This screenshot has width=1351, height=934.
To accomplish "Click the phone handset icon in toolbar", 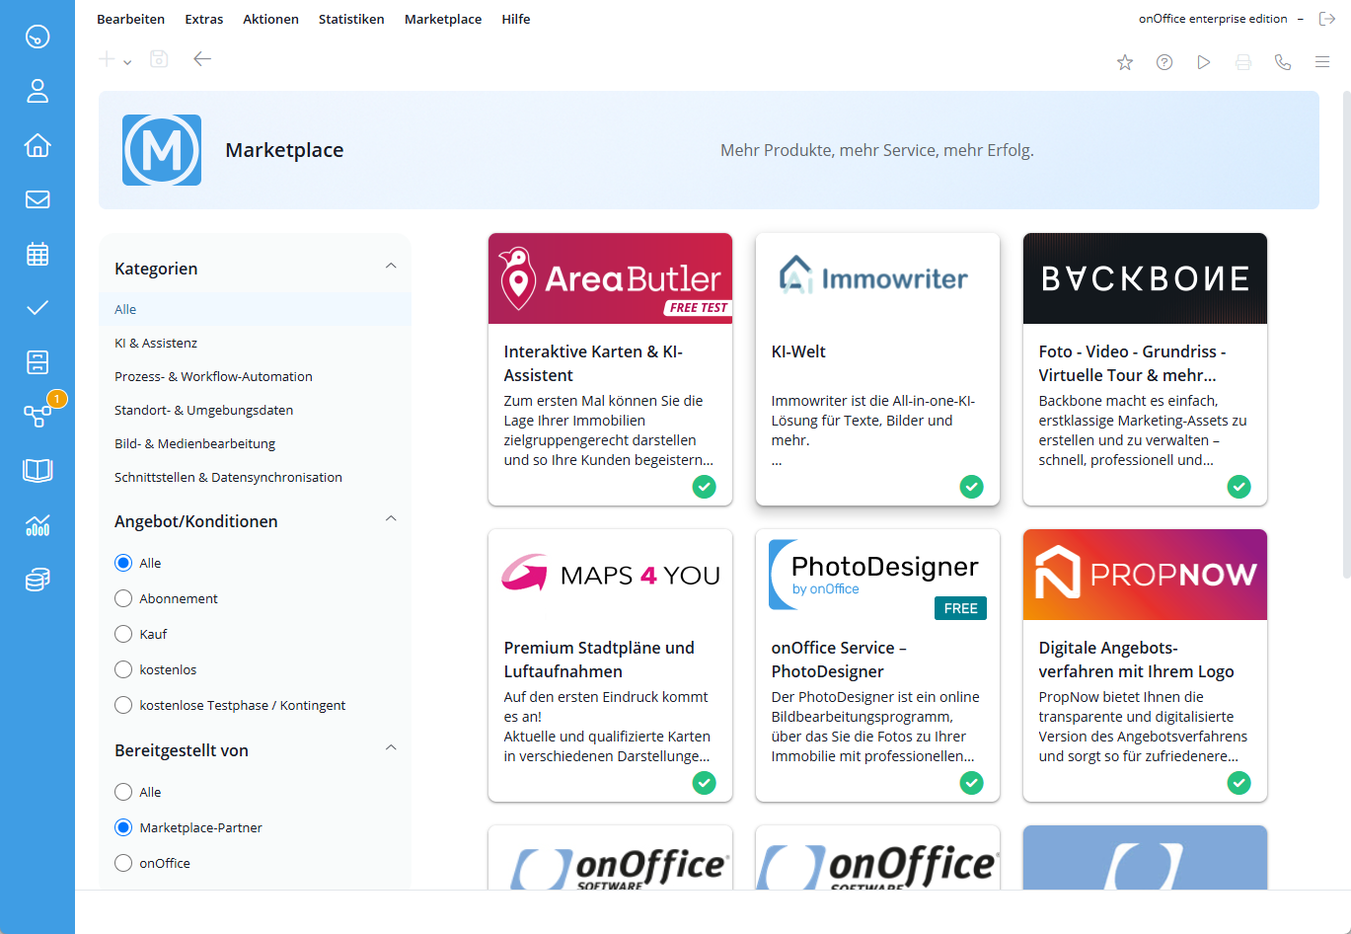I will pos(1283,62).
